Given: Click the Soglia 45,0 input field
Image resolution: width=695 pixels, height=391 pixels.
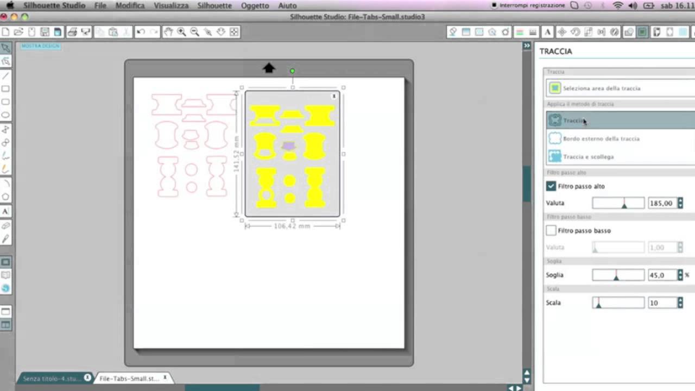Looking at the screenshot, I should coord(662,275).
